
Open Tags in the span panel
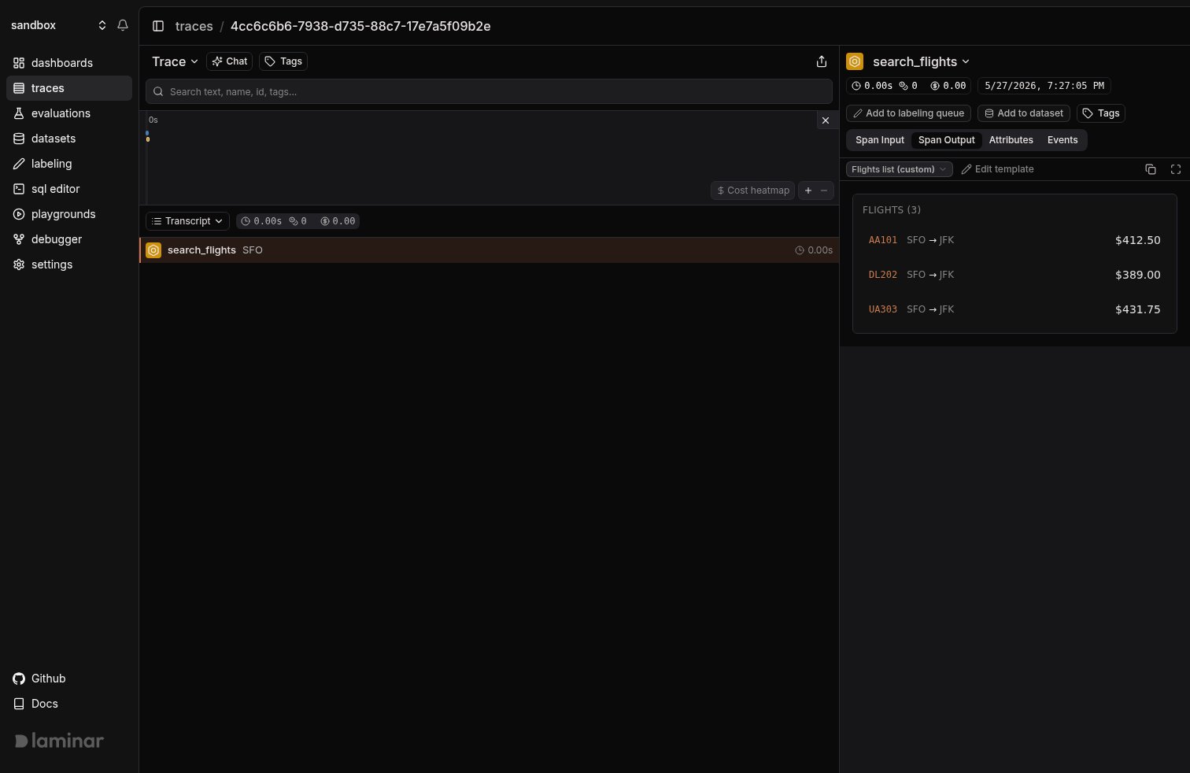(x=1101, y=113)
